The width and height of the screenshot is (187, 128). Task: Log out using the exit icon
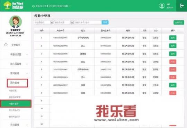[x=182, y=6]
